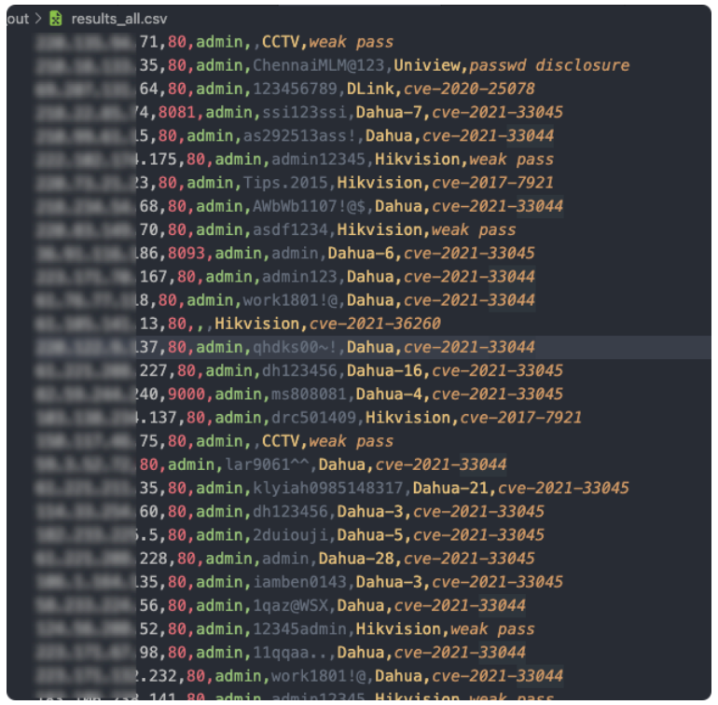Click the breadcrumb chevron separator after 'out'
Viewport: 718px width, 705px height.
coord(38,19)
